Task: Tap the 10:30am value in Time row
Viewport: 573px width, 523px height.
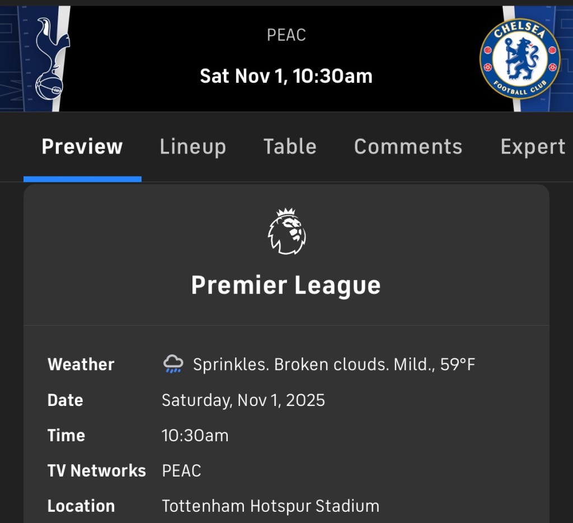Action: [195, 436]
